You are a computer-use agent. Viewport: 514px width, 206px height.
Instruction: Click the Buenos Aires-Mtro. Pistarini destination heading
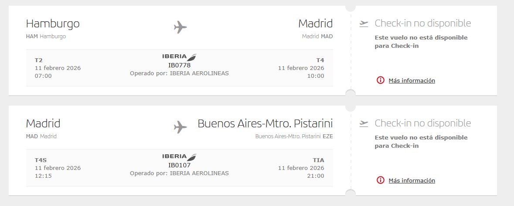tap(265, 123)
